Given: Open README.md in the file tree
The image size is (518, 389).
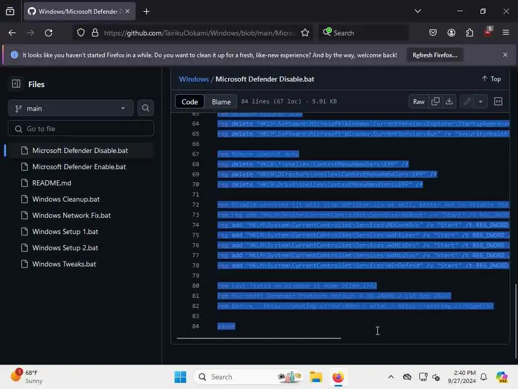Looking at the screenshot, I should coord(52,183).
